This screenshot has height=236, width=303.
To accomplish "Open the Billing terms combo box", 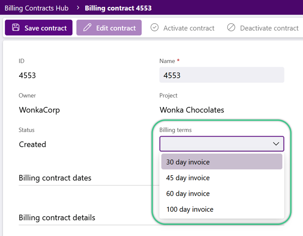I will pos(222,144).
